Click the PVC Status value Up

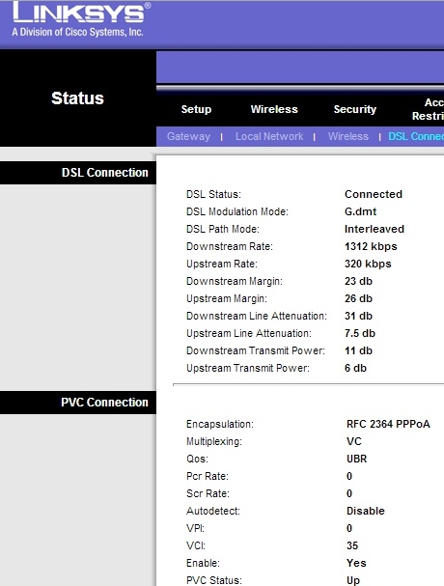coord(353,580)
